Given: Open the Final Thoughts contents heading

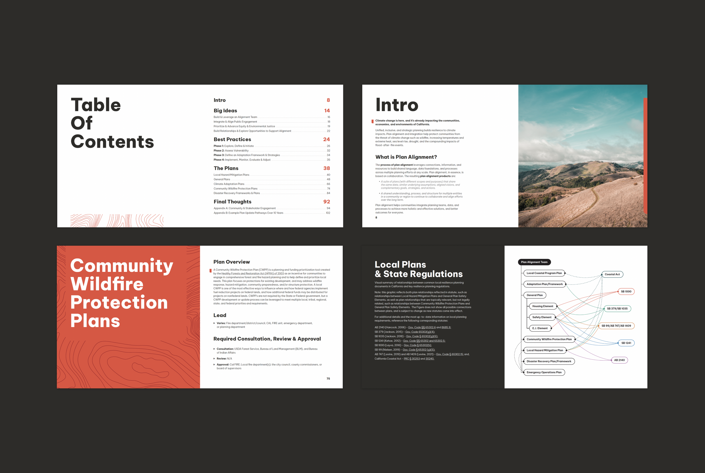Looking at the screenshot, I should pos(232,201).
